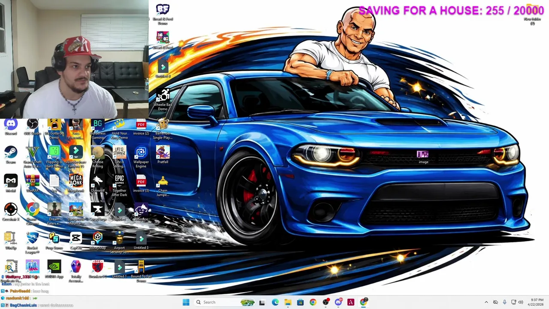549x309 pixels.
Task: Open the Megabonk game shortcut
Action: 76,184
